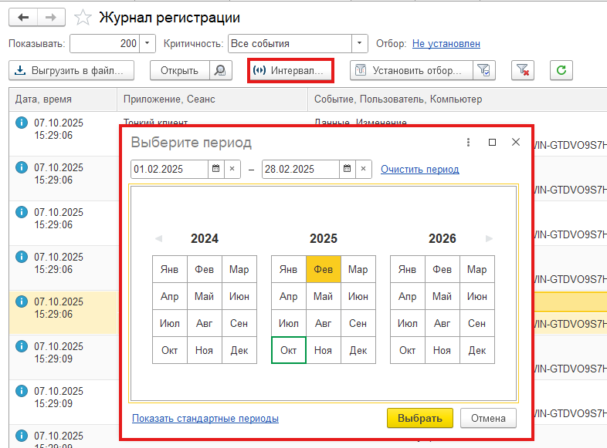Open the Не установлен filter link
Image resolution: width=607 pixels, height=448 pixels.
446,44
